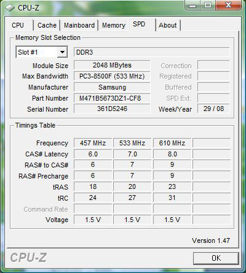Click the Module Size label
The height and width of the screenshot is (273, 246).
coord(50,66)
